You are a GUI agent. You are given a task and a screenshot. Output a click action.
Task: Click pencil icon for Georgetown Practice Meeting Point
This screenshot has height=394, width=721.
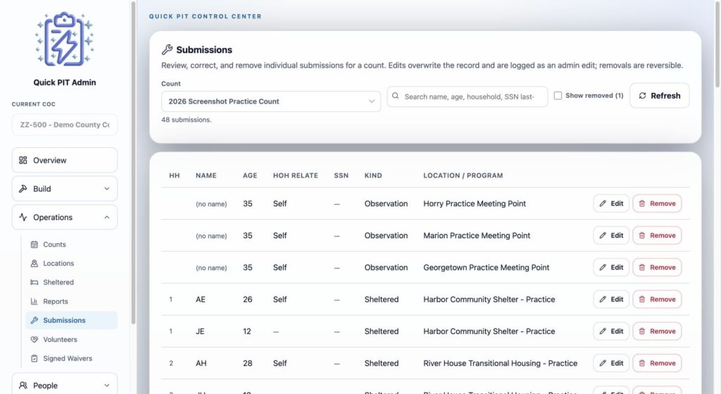click(603, 267)
